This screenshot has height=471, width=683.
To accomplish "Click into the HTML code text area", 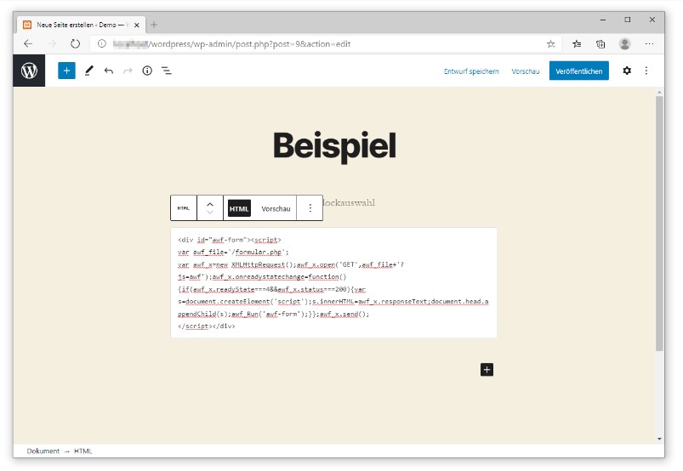I will 333,282.
